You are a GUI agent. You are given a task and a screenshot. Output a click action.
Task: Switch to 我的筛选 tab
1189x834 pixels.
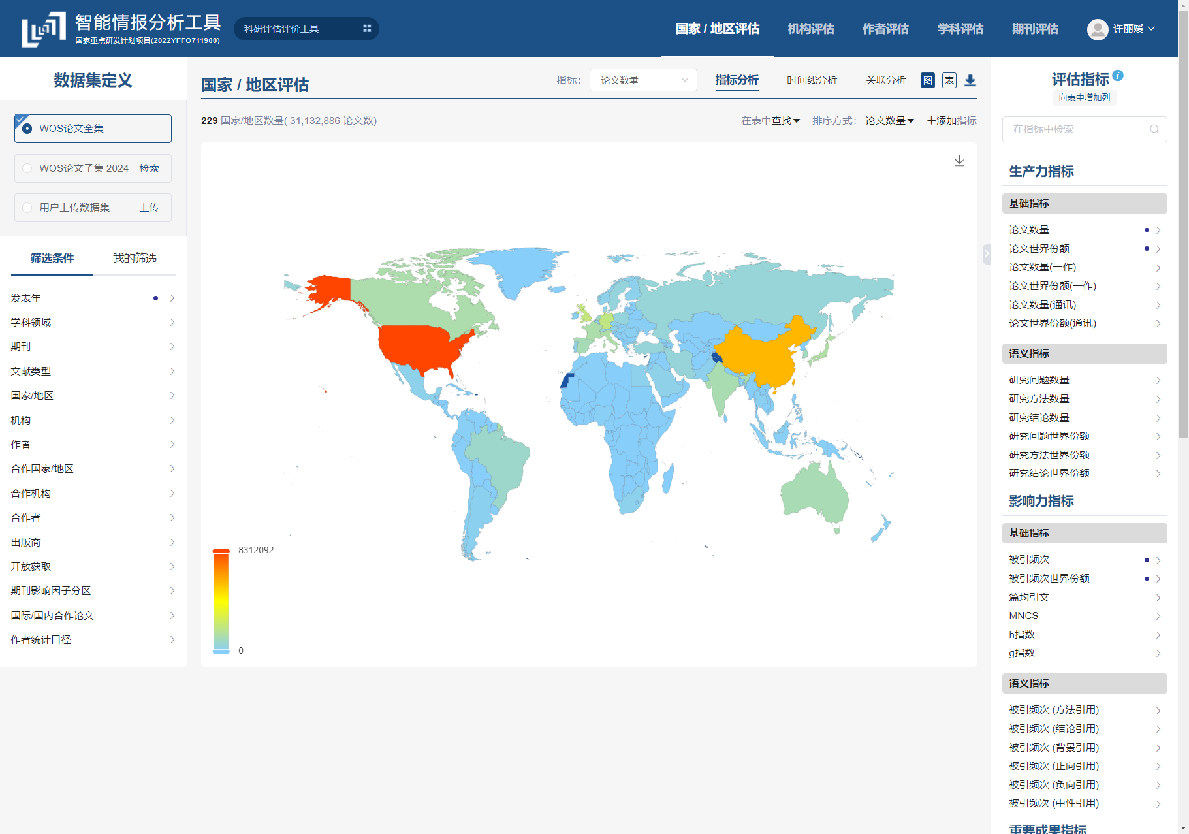(x=135, y=259)
